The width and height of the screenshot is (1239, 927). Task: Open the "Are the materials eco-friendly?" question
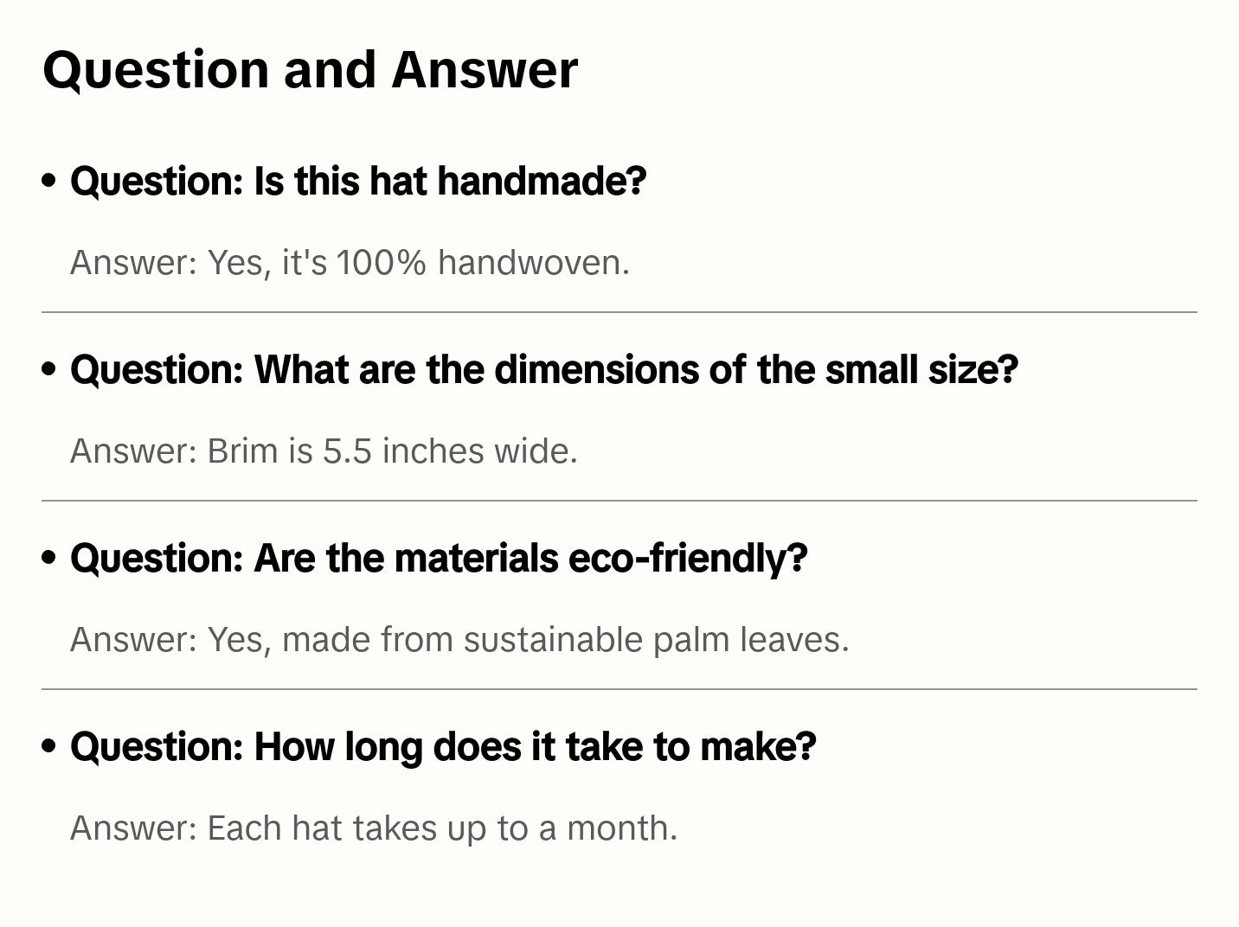pos(439,558)
